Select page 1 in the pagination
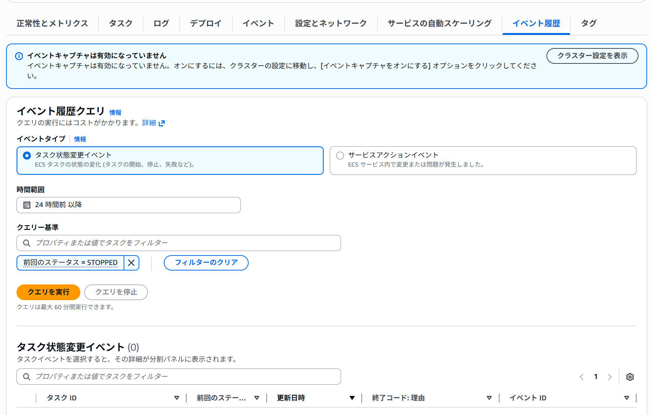The height and width of the screenshot is (415, 652). pyautogui.click(x=596, y=377)
